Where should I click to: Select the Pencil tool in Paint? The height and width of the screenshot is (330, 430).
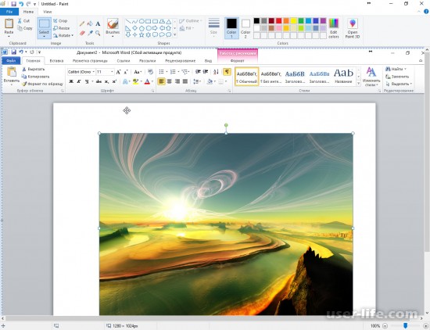(x=82, y=24)
